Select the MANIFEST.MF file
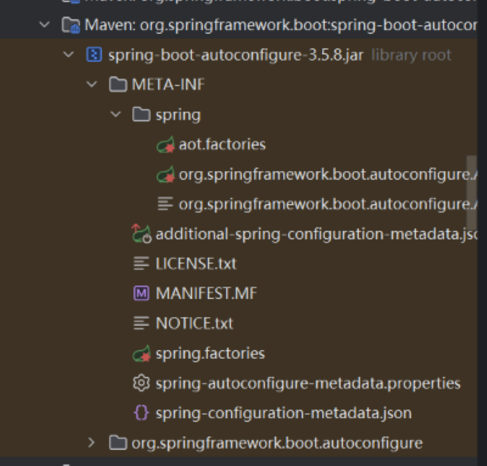This screenshot has width=487, height=466. [207, 294]
